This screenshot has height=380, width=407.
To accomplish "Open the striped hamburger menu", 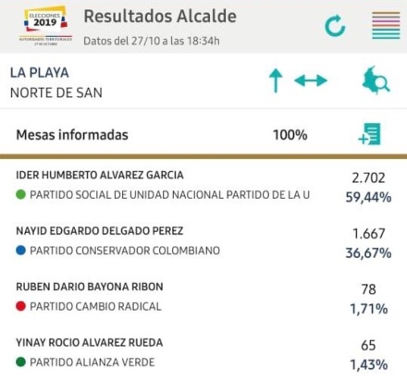I will pos(386,25).
